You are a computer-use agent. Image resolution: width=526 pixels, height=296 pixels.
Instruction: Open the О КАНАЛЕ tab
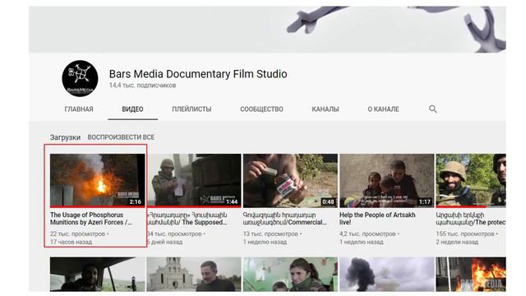[384, 109]
